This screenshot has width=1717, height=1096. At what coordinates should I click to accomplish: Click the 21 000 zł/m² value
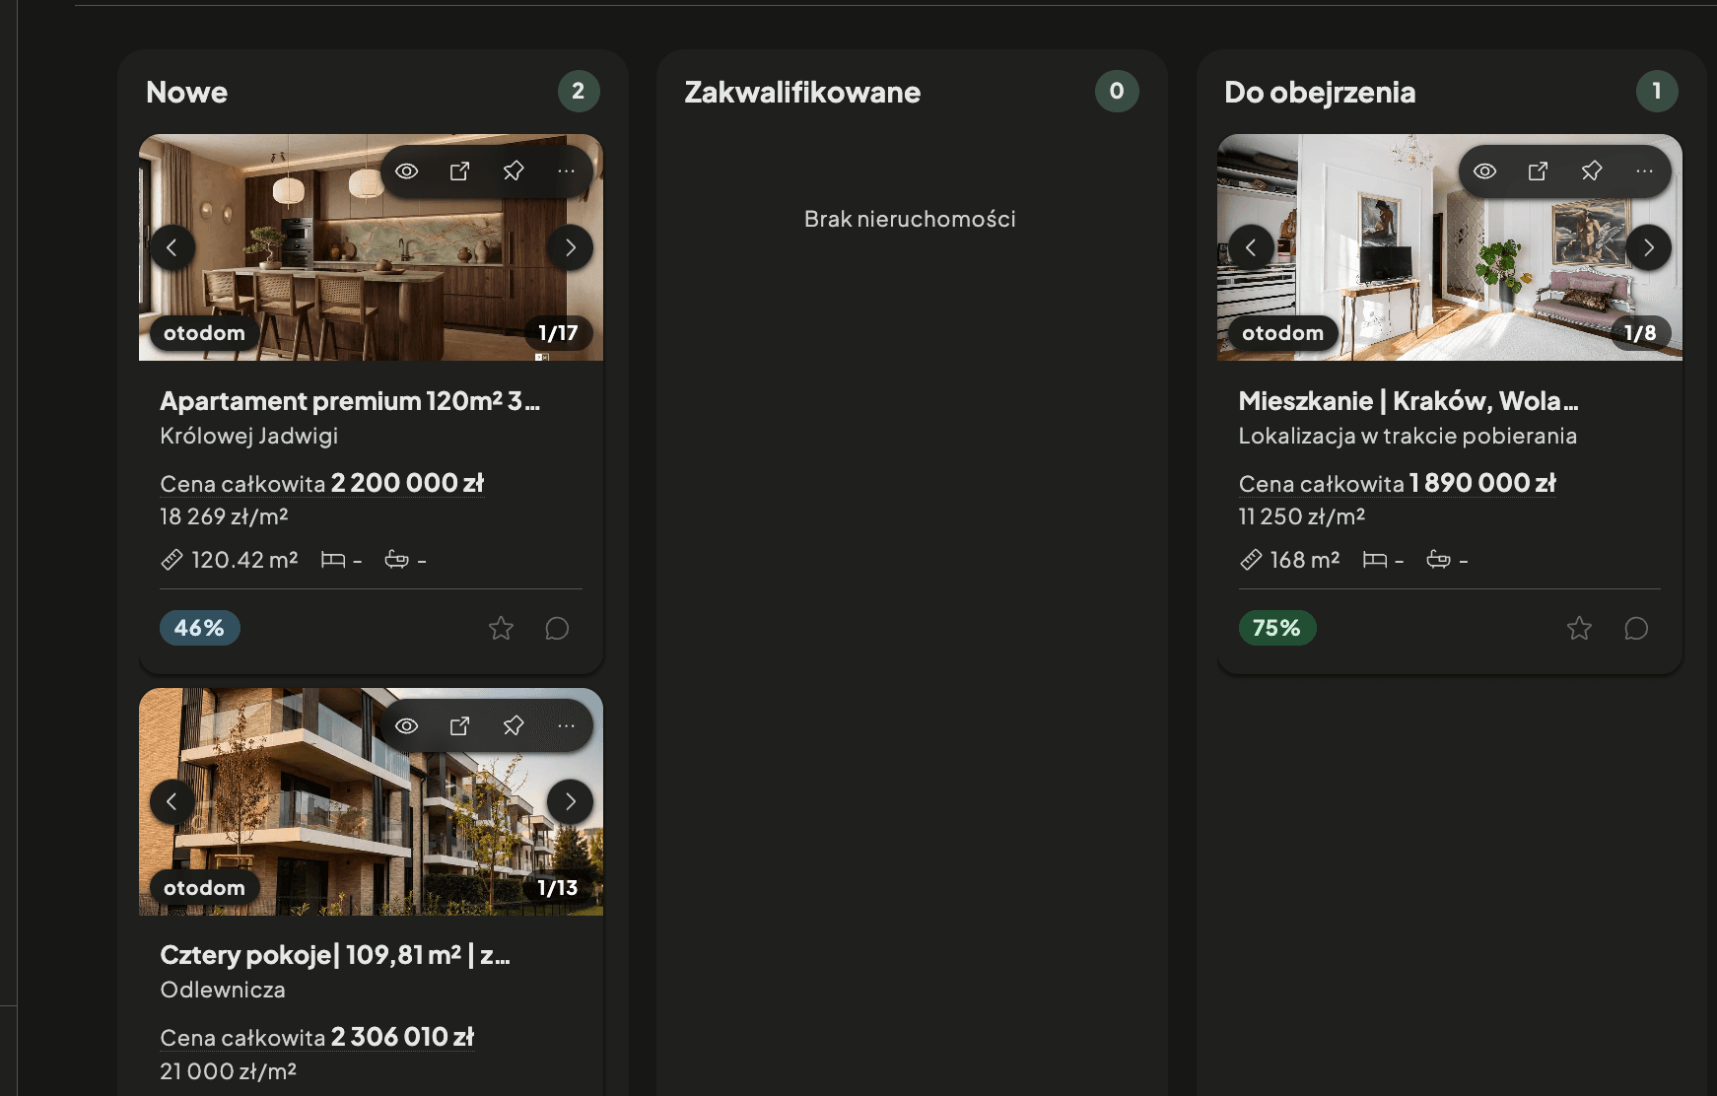[x=229, y=1071]
